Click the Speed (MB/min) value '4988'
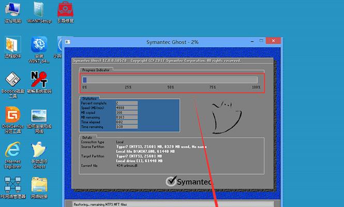This screenshot has height=207, width=344. click(127, 108)
